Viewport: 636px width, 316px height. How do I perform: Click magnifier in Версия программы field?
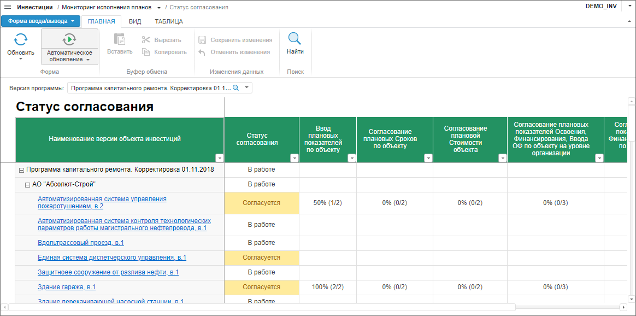[236, 87]
